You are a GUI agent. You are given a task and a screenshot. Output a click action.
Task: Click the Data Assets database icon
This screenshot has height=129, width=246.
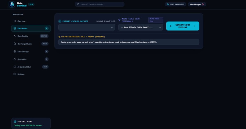pos(15,28)
